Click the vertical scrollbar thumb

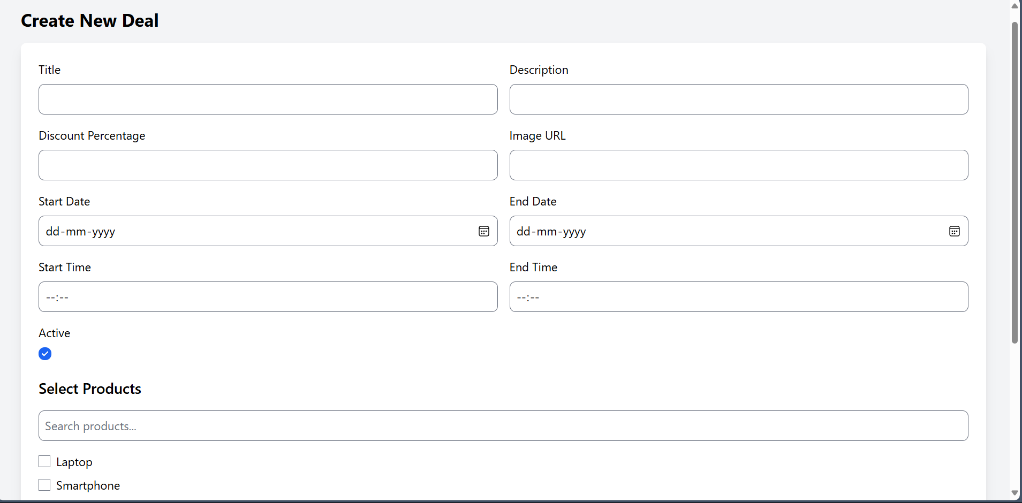[1015, 182]
